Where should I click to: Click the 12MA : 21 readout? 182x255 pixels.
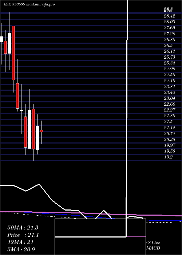click(x=20, y=242)
